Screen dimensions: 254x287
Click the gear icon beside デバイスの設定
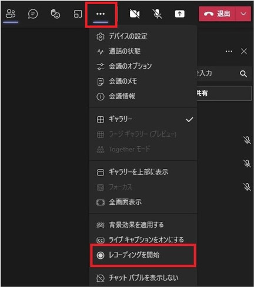coord(101,36)
